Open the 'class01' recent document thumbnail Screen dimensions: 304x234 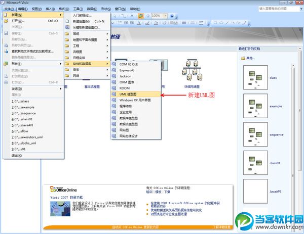point(255,163)
